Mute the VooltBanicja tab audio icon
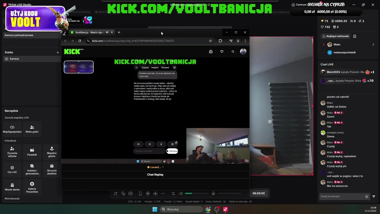This screenshot has width=380, height=214. tap(107, 32)
